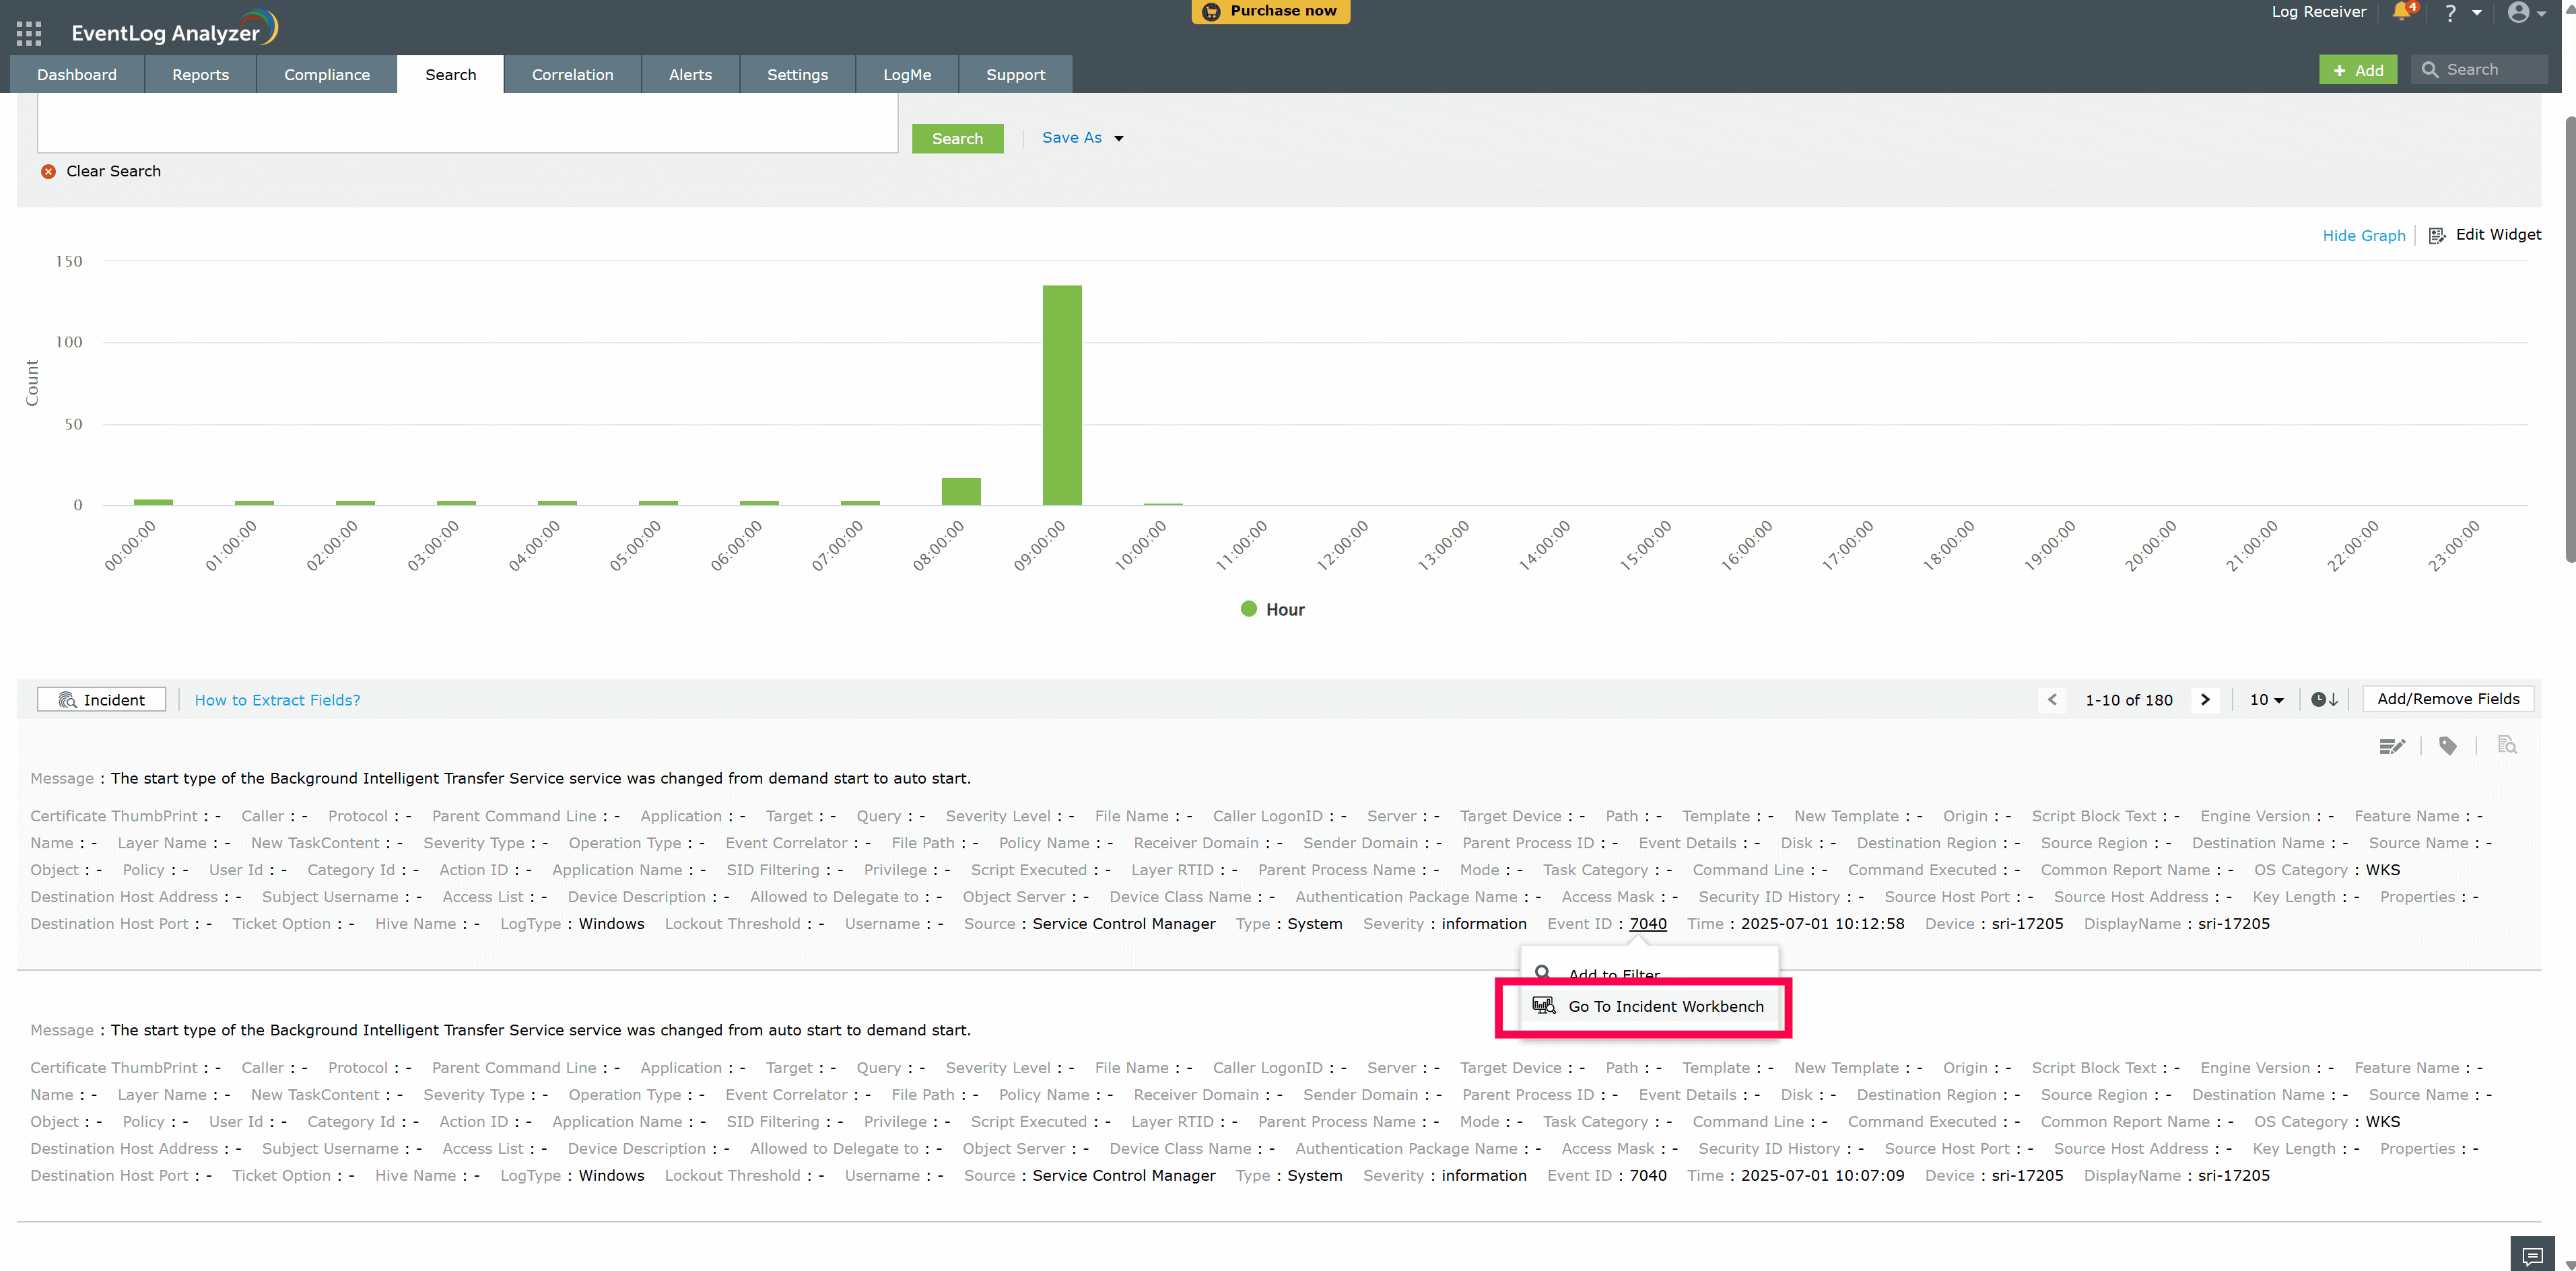Click the 09:00:00 bar in graph
This screenshot has height=1271, width=2576.
[x=1062, y=395]
